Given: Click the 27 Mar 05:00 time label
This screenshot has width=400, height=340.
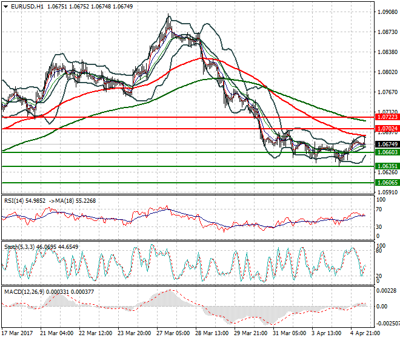Looking at the screenshot, I should click(173, 333).
